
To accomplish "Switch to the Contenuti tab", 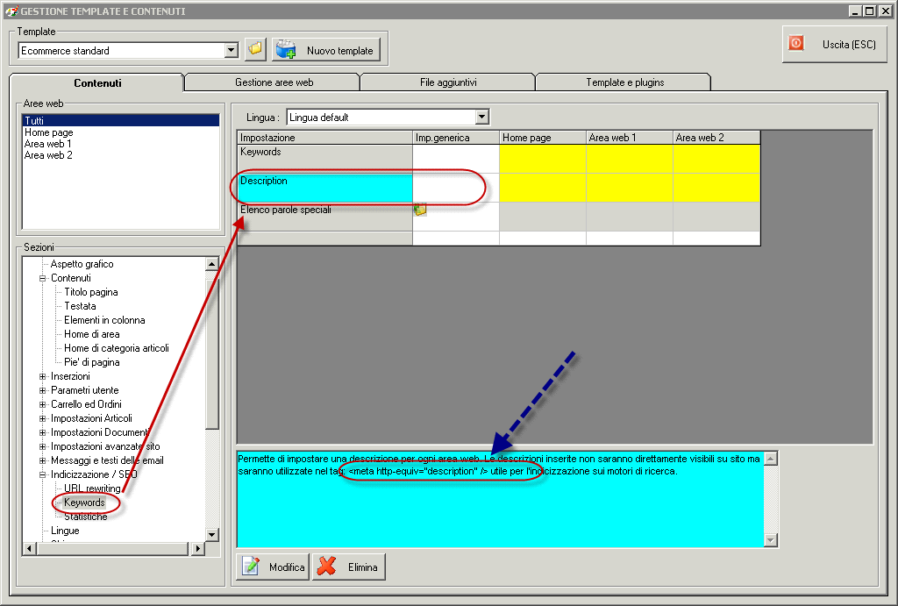I will coord(97,83).
